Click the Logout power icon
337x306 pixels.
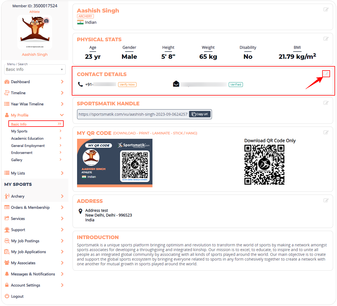(x=7, y=296)
